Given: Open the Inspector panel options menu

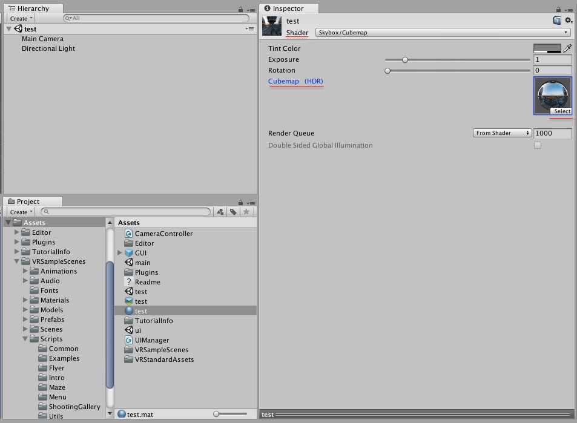Looking at the screenshot, I should pyautogui.click(x=569, y=10).
